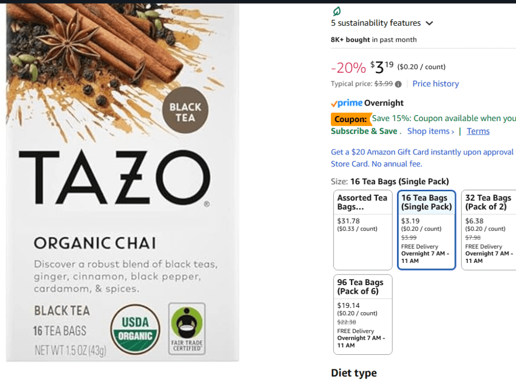
Task: Click the green sustainability leaf icon
Action: (x=336, y=11)
